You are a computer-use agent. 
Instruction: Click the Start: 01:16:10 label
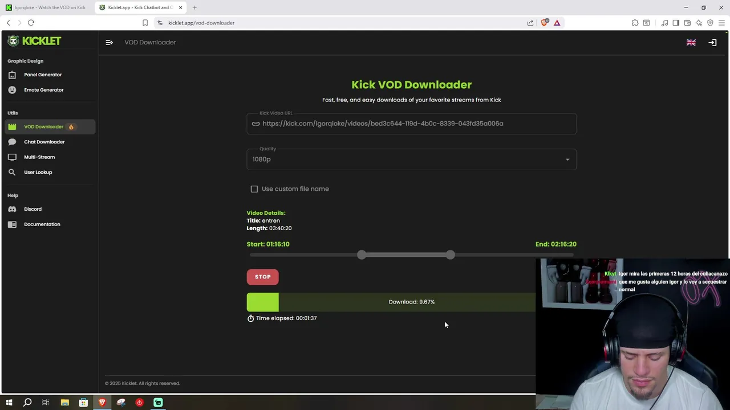(268, 244)
